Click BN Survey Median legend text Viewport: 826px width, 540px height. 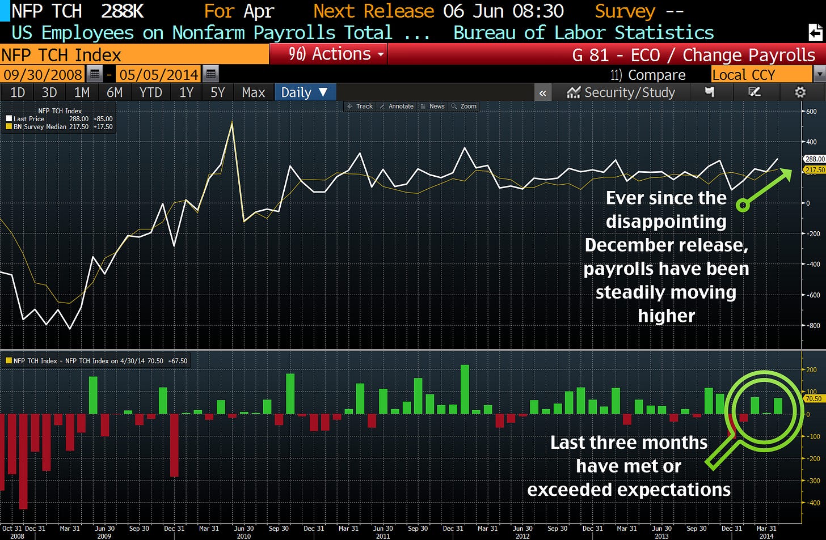coord(40,127)
